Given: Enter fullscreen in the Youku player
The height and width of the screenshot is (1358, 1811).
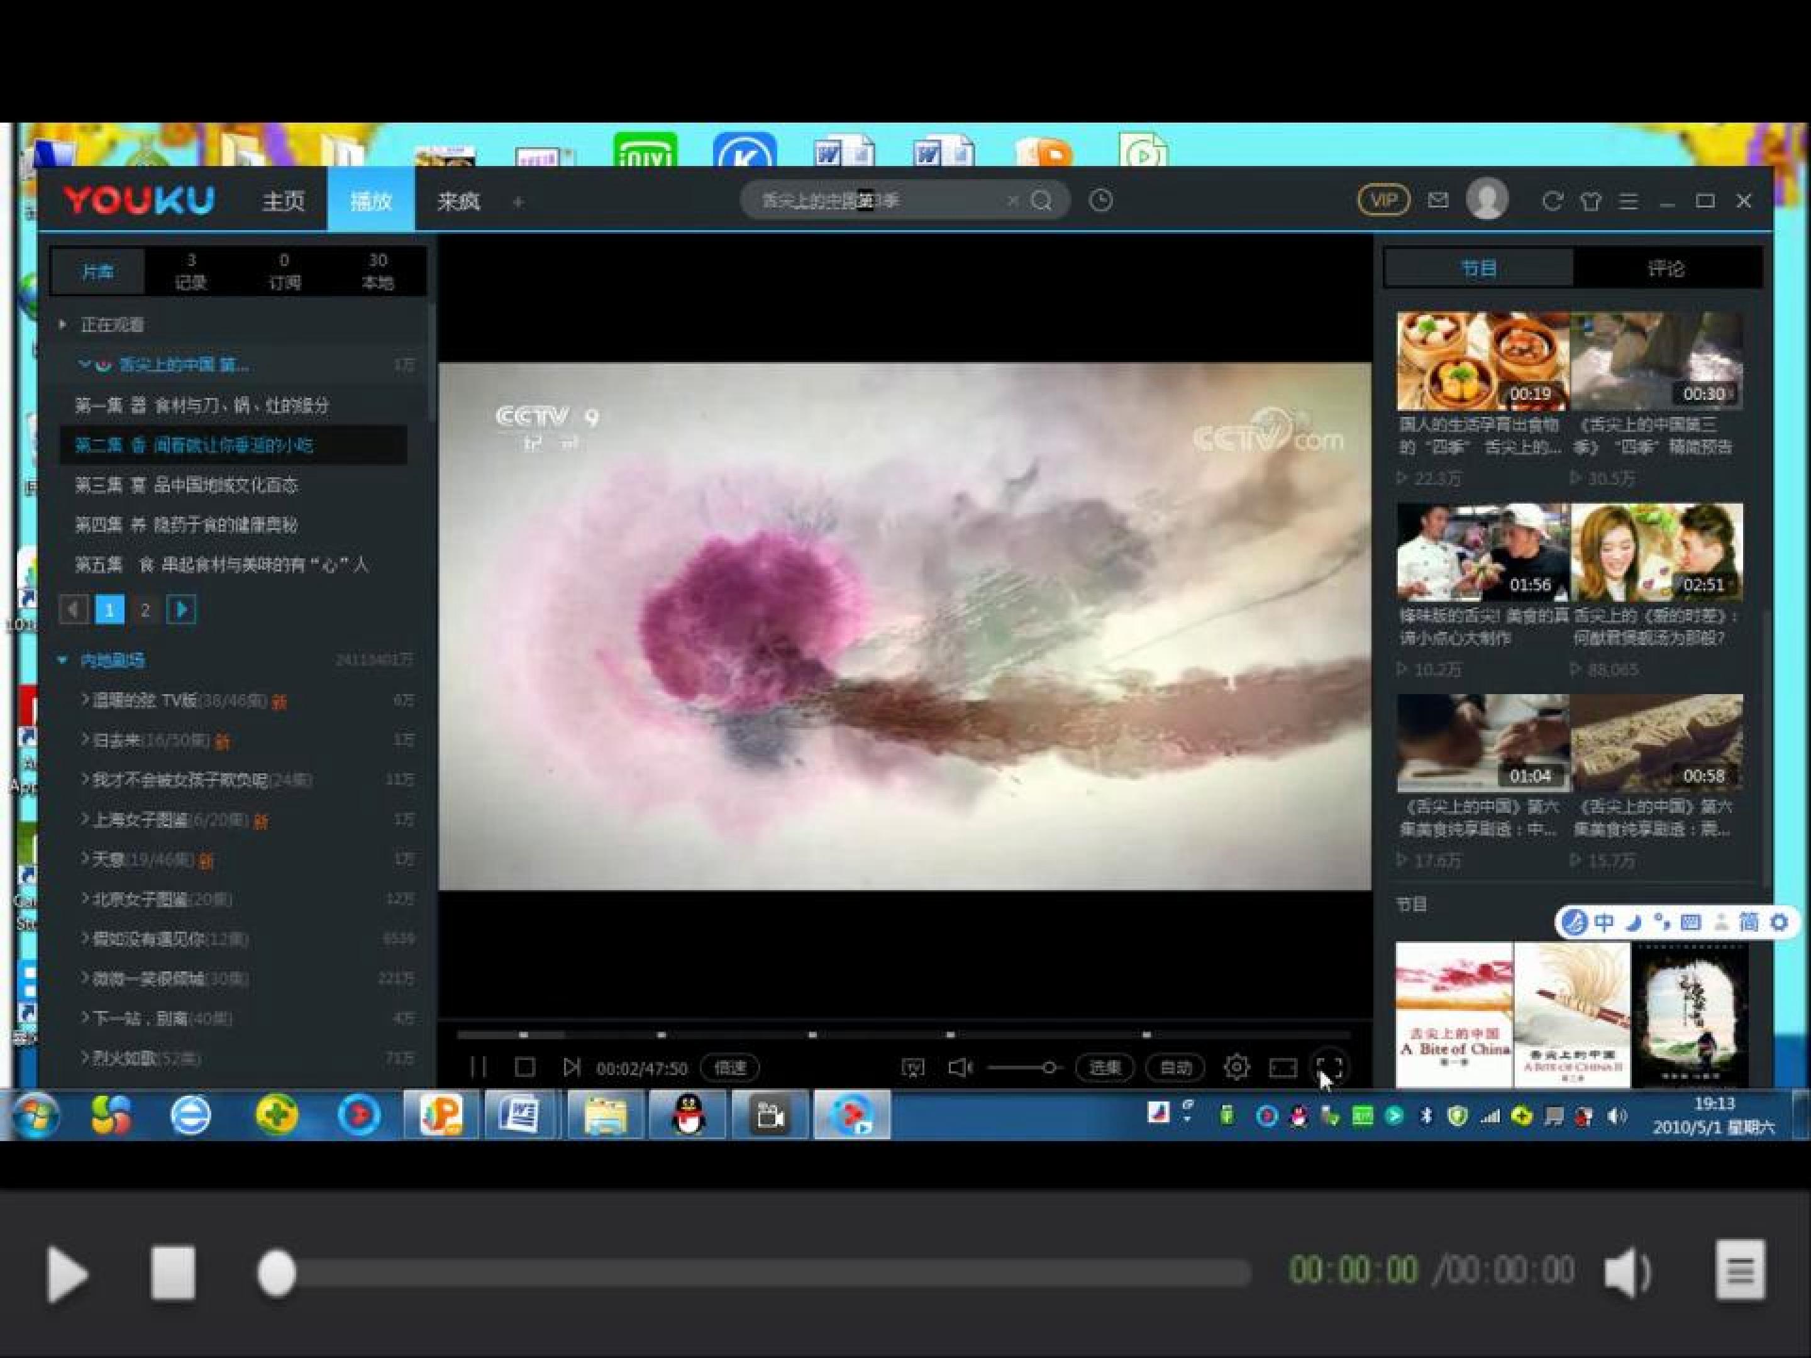Looking at the screenshot, I should (x=1329, y=1068).
